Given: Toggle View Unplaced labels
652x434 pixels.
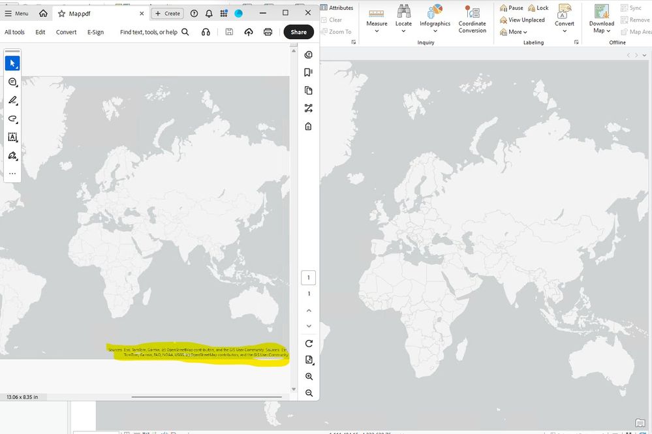Looking at the screenshot, I should [x=522, y=20].
